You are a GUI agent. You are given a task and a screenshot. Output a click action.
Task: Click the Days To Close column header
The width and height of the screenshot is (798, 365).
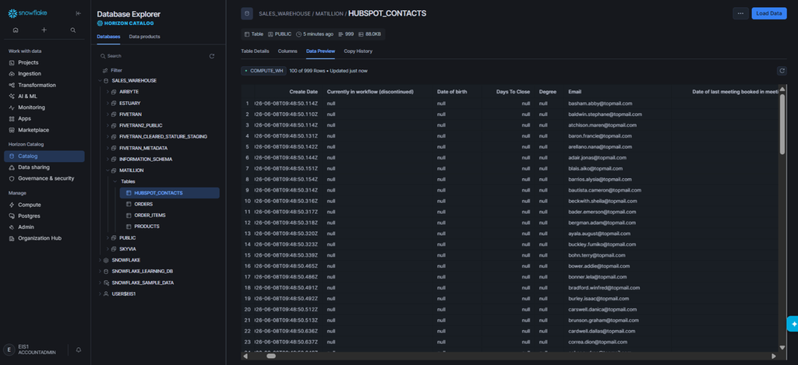point(513,92)
